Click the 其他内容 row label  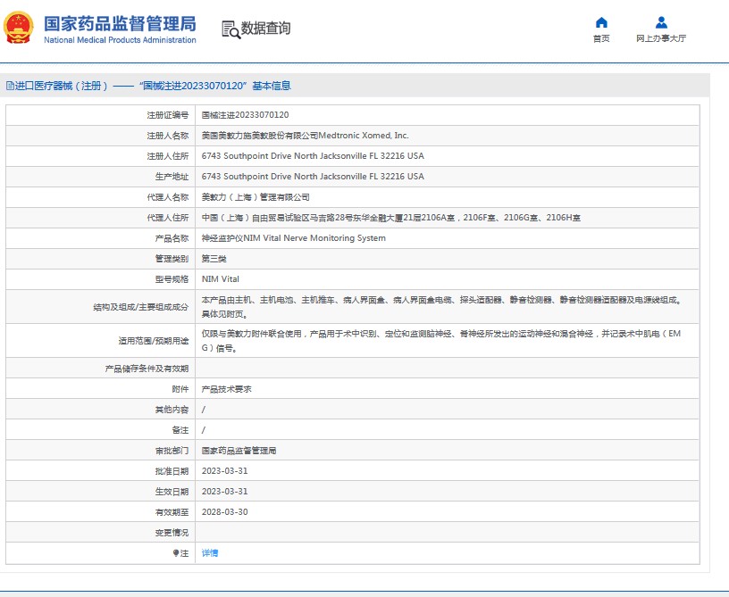pyautogui.click(x=172, y=410)
